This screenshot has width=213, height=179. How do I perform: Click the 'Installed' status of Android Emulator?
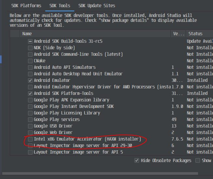click(x=197, y=81)
